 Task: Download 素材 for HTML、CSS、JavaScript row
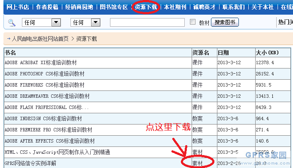pyautogui.click(x=197, y=152)
